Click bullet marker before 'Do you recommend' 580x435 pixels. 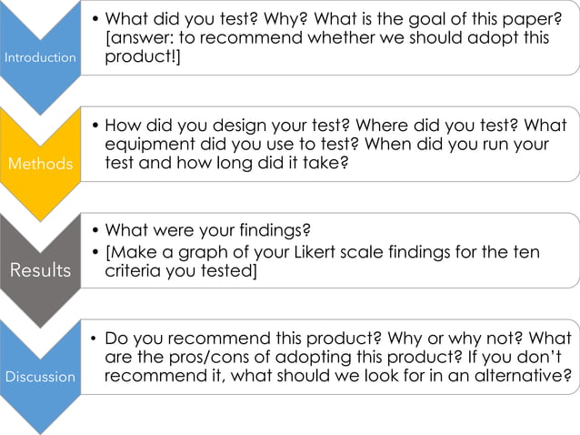point(95,339)
